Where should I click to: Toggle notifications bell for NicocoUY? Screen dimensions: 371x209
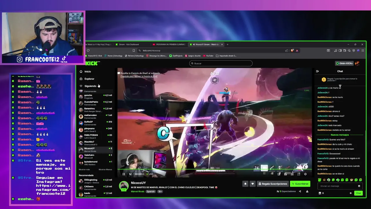(x=245, y=184)
